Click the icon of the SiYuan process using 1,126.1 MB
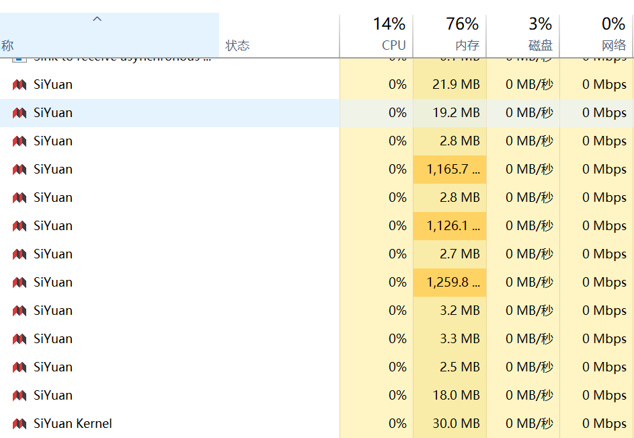Screen dimensions: 634x438 point(19,226)
